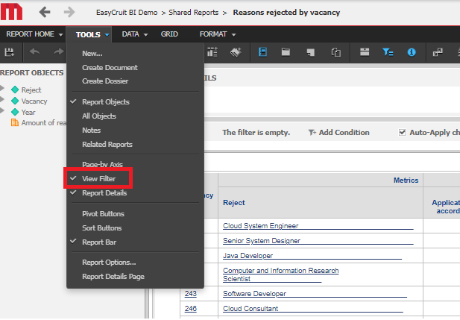The width and height of the screenshot is (460, 320).
Task: Toggle the View Filter funnel icon
Action: pos(388,52)
